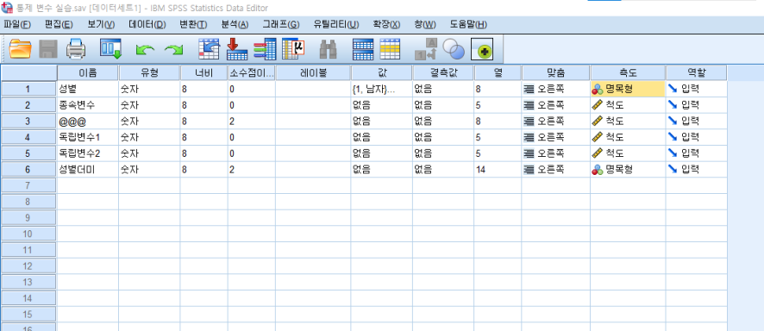Click the ruler icon in 종속변수 측도 cell
Image resolution: width=764 pixels, height=331 pixels.
pyautogui.click(x=598, y=105)
